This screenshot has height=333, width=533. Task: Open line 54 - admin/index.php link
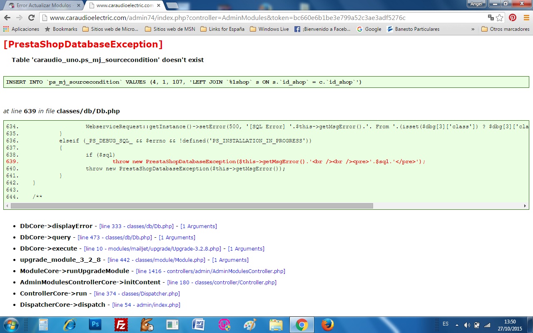coord(146,305)
